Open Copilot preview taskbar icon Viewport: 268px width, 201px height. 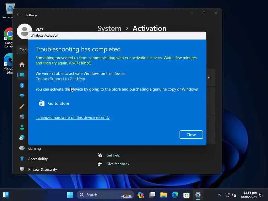(141, 195)
